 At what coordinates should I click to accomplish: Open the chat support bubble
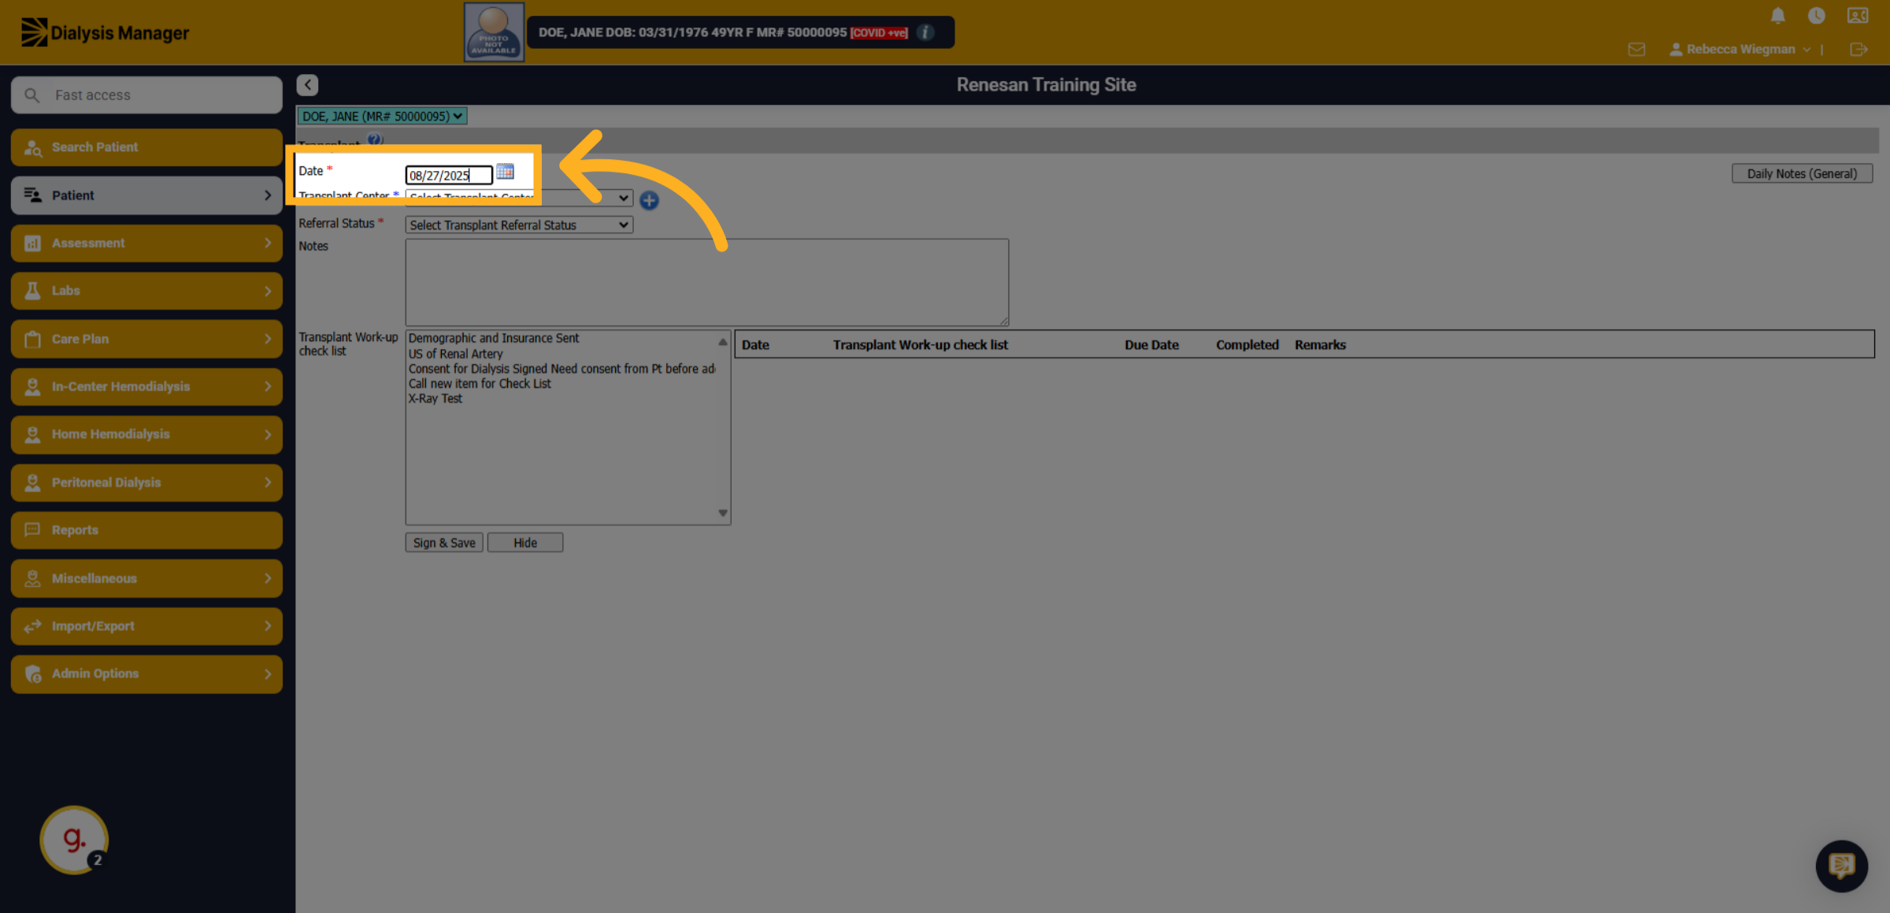1841,866
